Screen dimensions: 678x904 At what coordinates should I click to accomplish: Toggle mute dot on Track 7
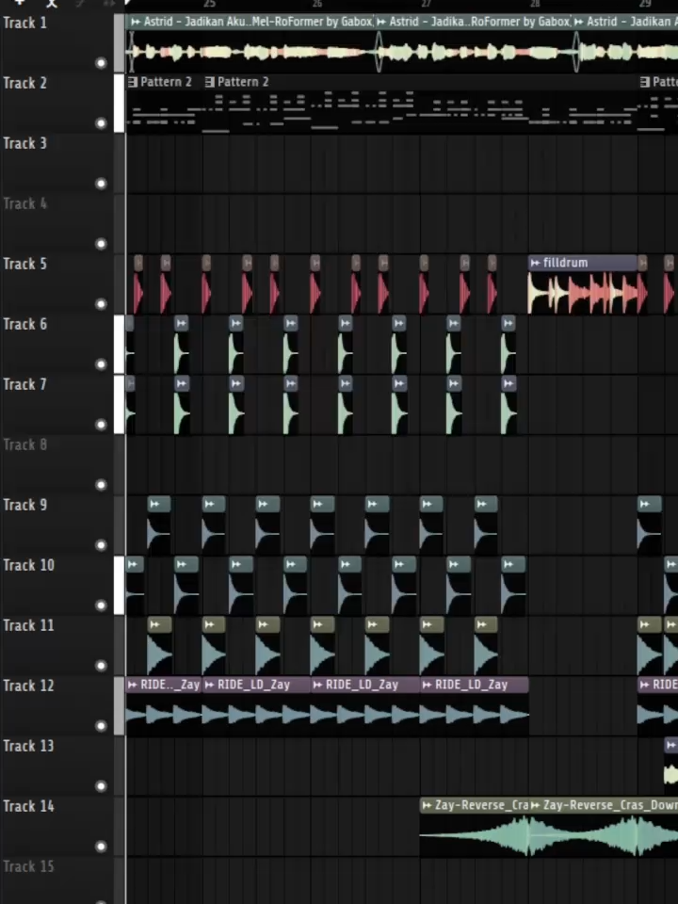101,425
